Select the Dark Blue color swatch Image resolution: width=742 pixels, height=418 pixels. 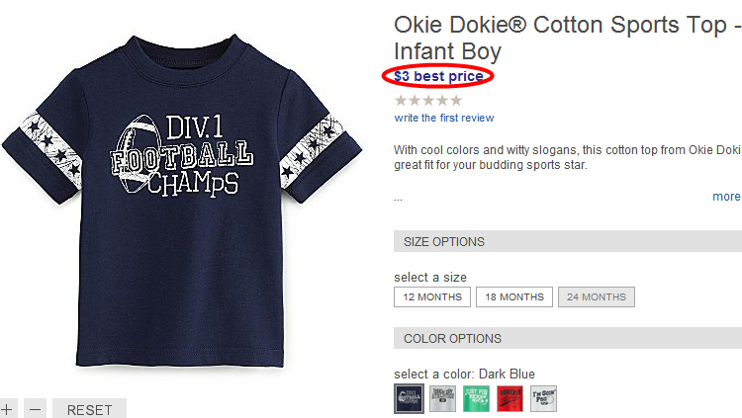click(x=409, y=398)
